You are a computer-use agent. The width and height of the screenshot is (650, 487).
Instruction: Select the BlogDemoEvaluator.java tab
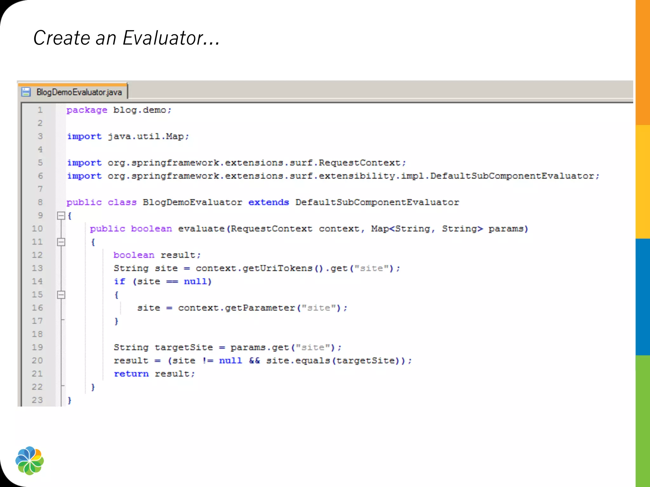73,92
